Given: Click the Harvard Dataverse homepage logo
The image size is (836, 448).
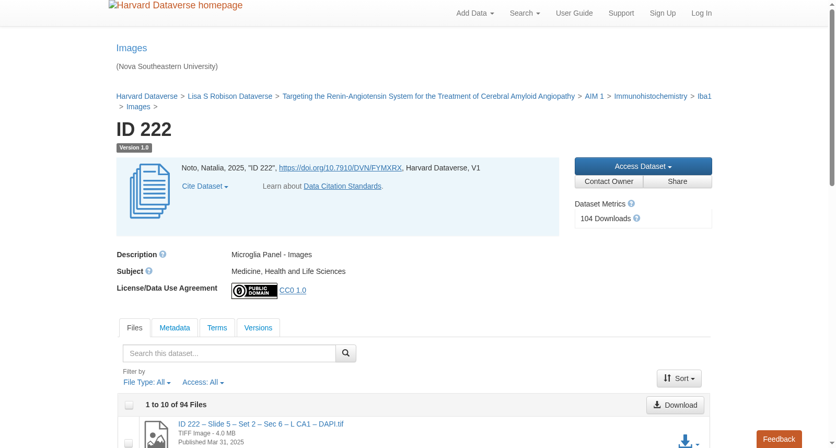Looking at the screenshot, I should 176,6.
